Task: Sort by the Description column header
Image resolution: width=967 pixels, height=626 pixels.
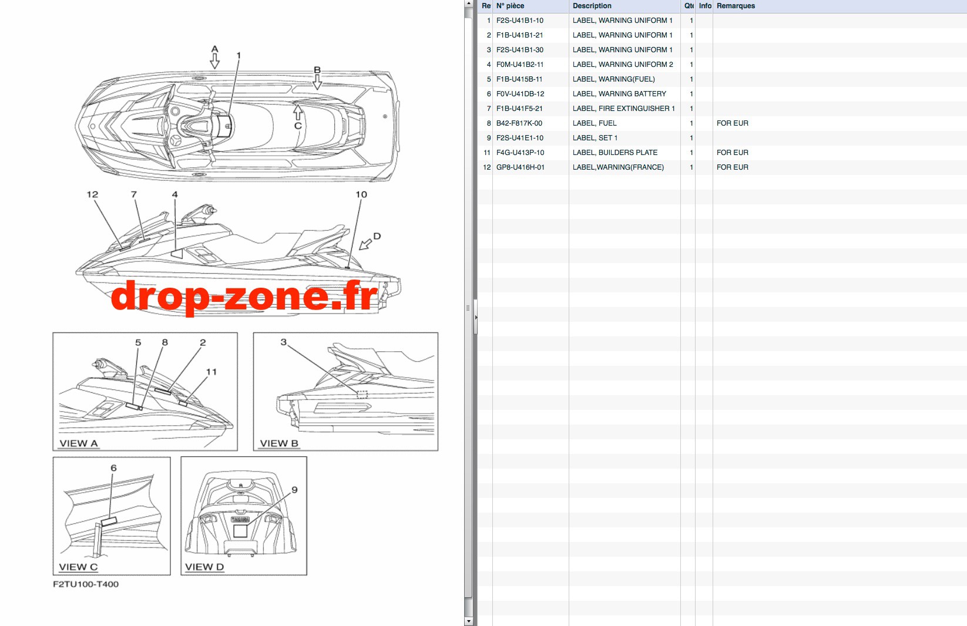Action: click(624, 6)
